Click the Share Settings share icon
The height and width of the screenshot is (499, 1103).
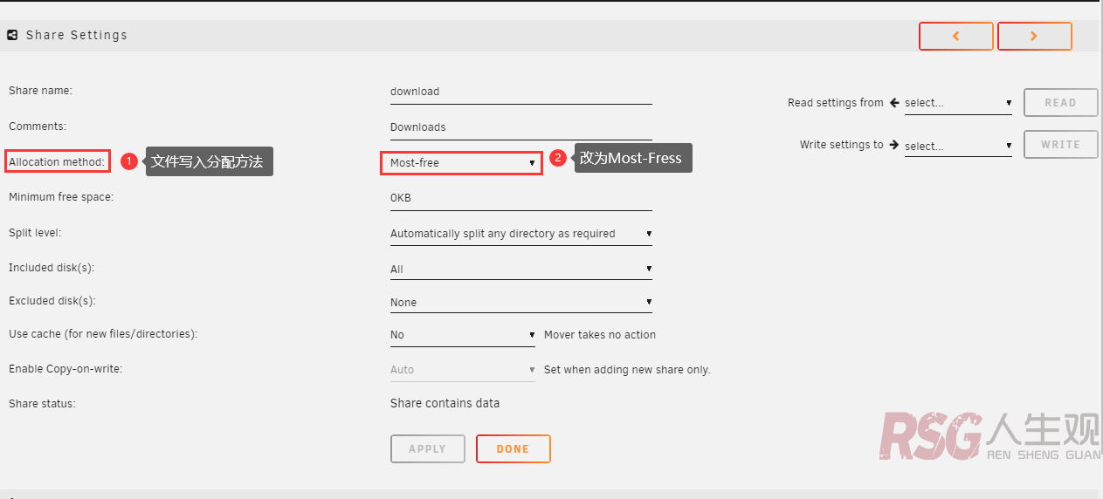point(12,36)
